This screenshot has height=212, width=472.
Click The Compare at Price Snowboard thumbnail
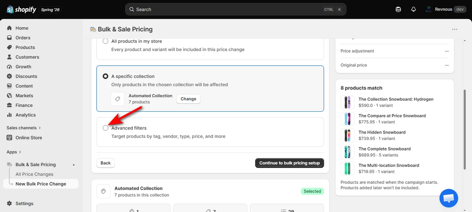(x=347, y=119)
